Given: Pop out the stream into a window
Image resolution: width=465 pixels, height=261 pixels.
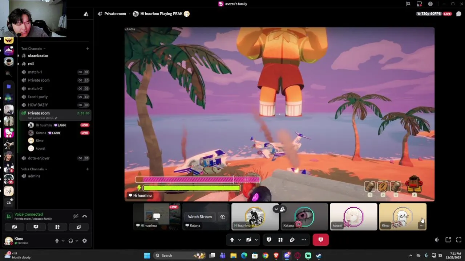Looking at the screenshot, I should pyautogui.click(x=448, y=240).
